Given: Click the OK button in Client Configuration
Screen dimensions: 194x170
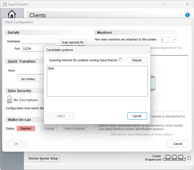Looking at the screenshot, I should pyautogui.click(x=16, y=144).
